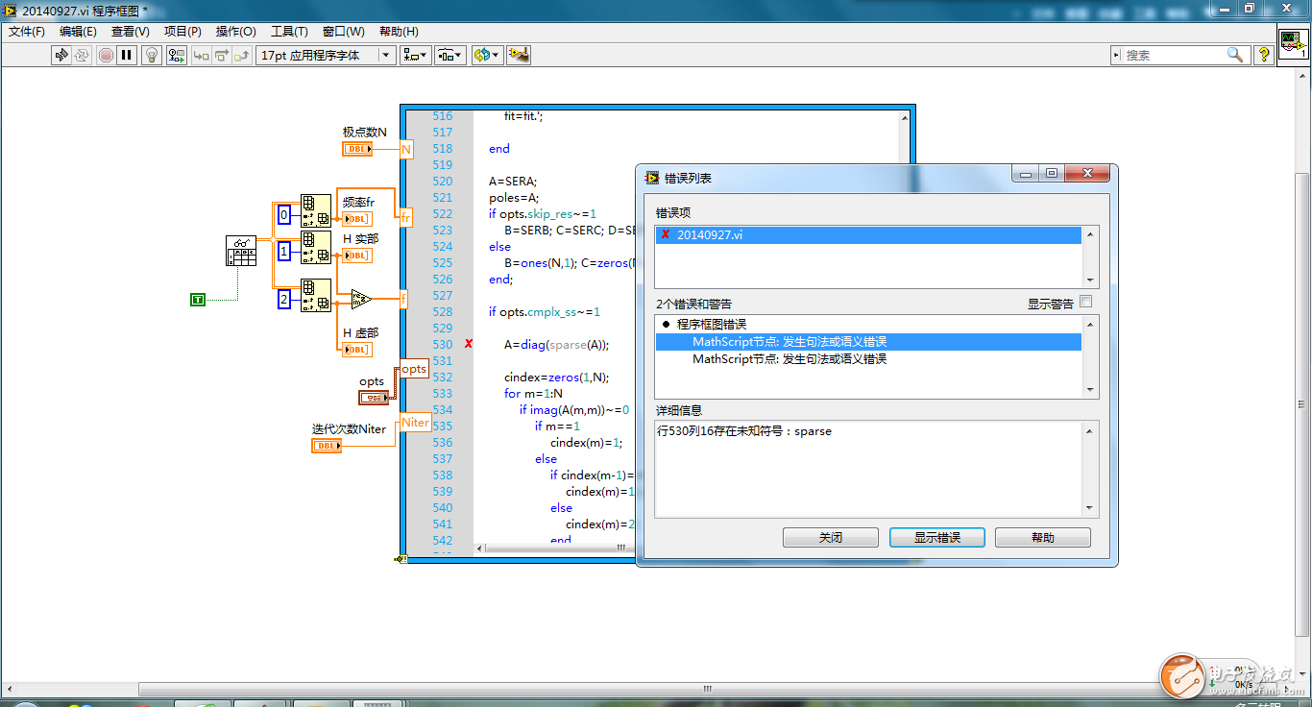Click the 关闭 button in error list
The width and height of the screenshot is (1312, 707).
[x=830, y=538]
